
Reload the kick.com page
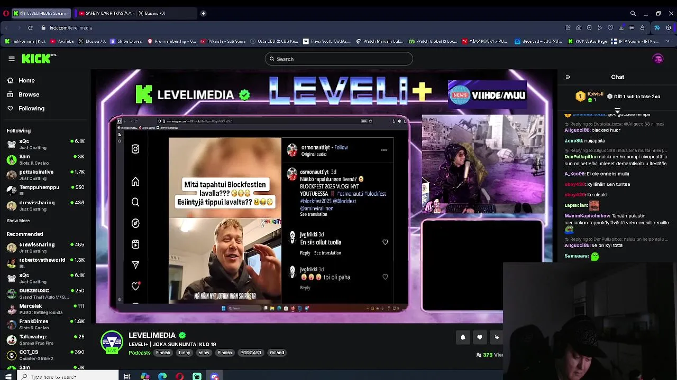click(x=30, y=28)
